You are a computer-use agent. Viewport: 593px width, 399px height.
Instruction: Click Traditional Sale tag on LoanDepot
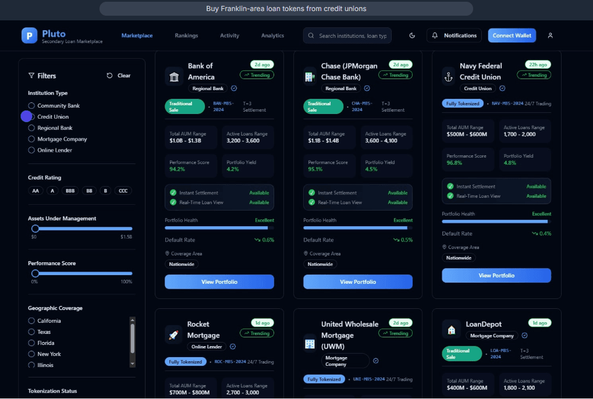point(461,354)
